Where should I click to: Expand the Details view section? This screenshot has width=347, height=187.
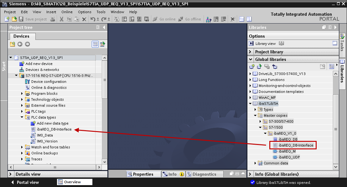tap(10, 174)
